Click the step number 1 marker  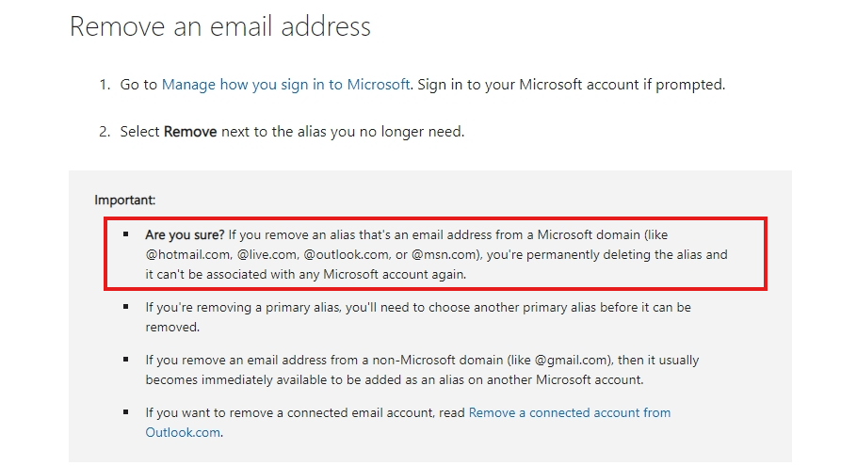(105, 85)
